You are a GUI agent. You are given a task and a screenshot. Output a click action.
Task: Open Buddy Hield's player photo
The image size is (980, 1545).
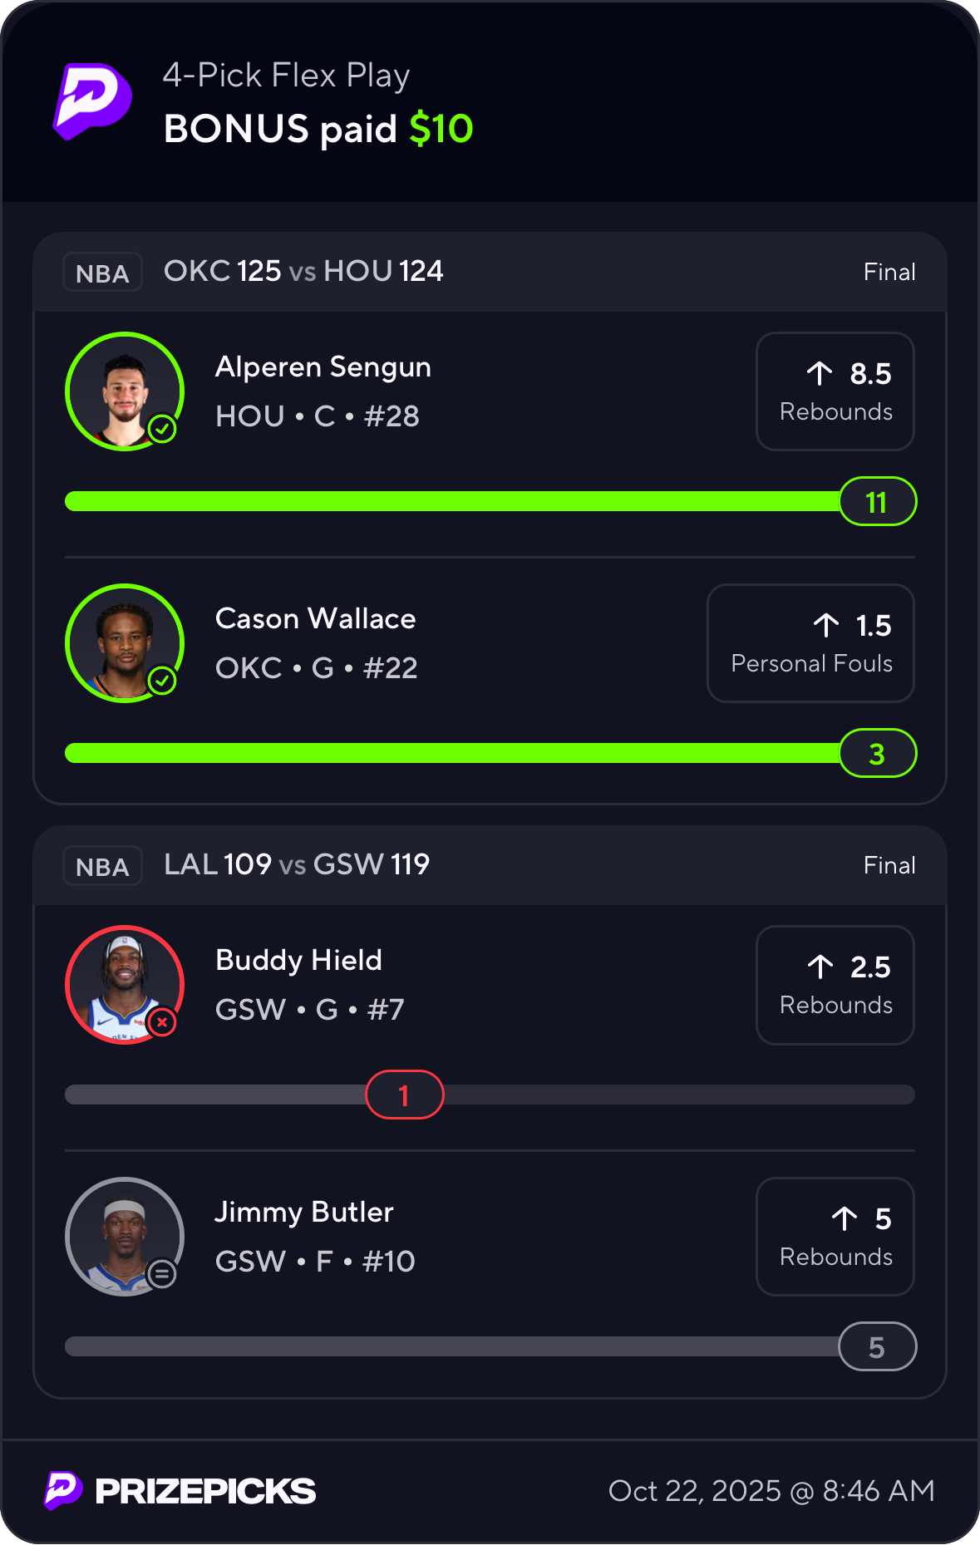tap(124, 984)
